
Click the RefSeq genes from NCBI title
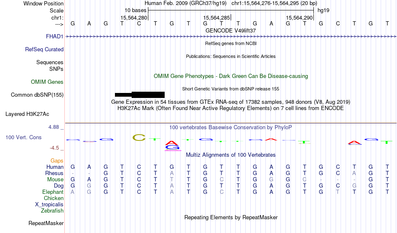coord(231,43)
